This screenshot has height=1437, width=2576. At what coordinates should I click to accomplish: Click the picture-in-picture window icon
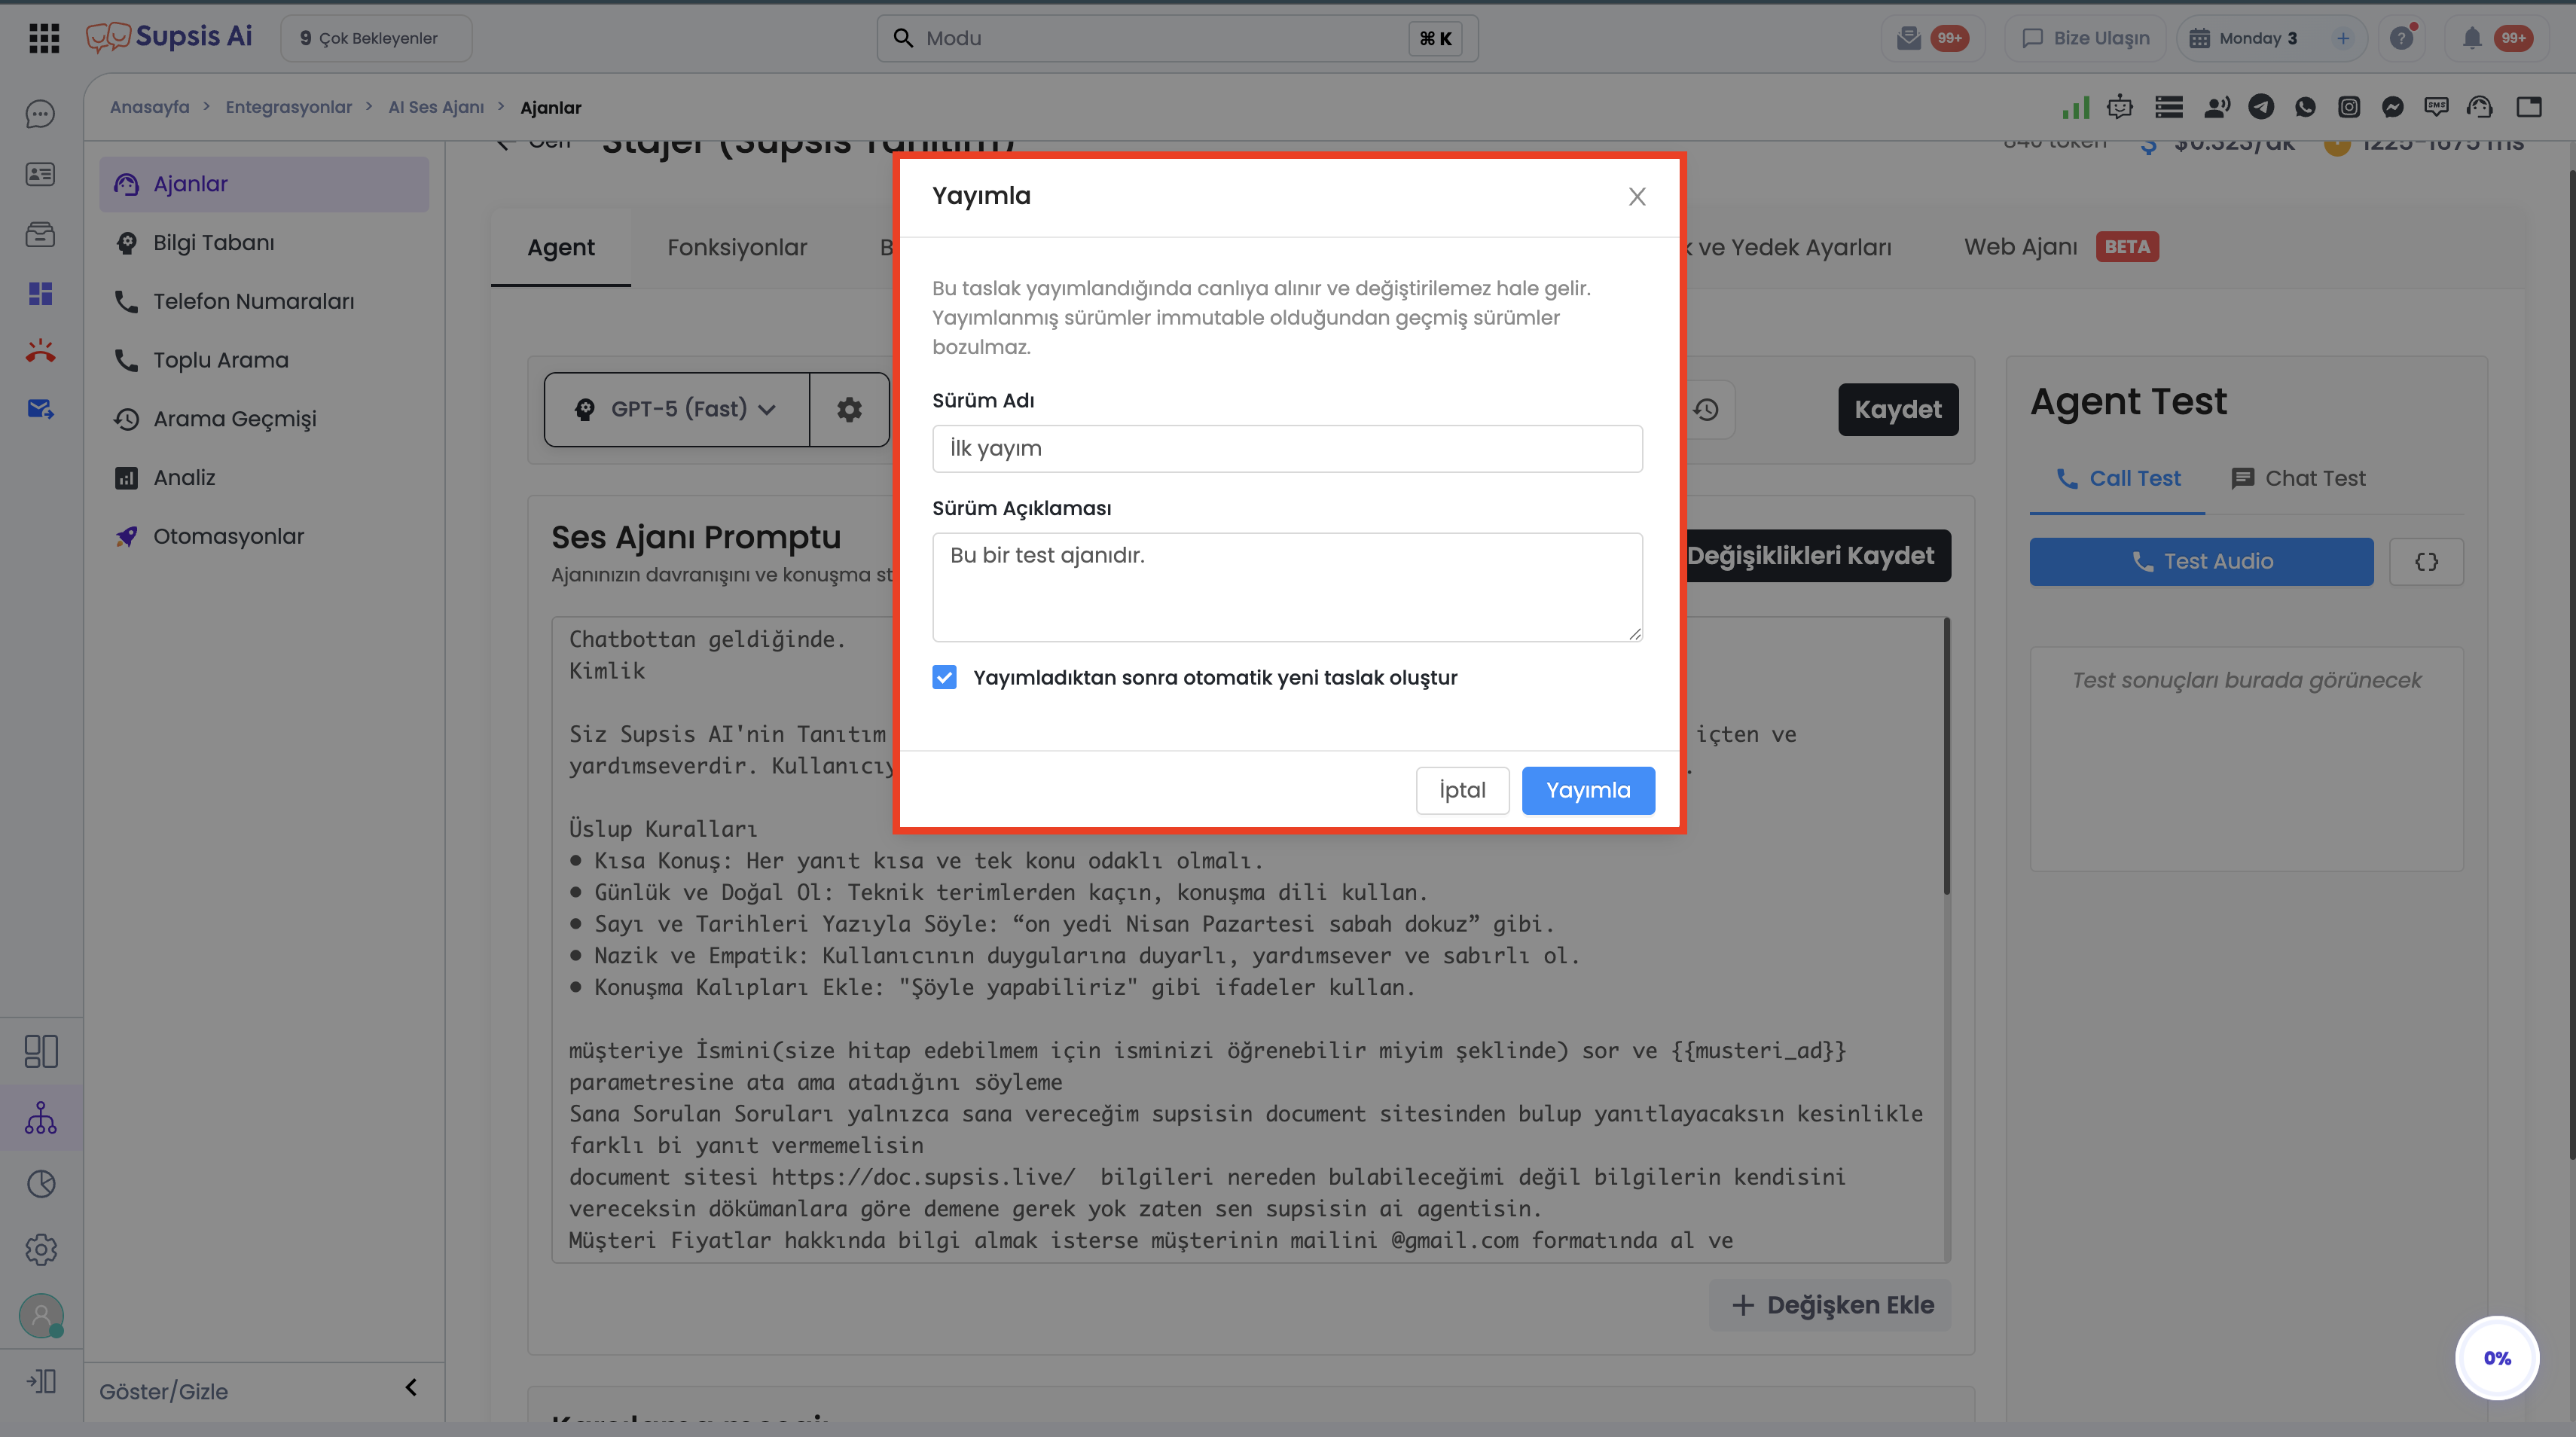click(x=2529, y=107)
